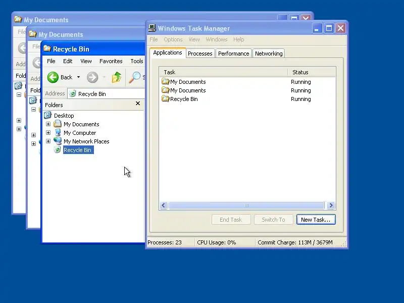Click the task list's left scroll arrow

(163, 206)
